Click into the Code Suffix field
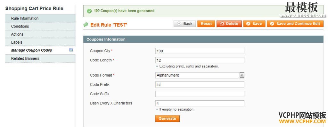The image size is (328, 127). coord(200,94)
